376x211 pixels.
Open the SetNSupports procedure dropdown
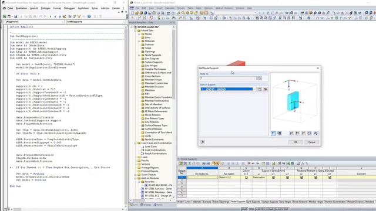coord(124,22)
